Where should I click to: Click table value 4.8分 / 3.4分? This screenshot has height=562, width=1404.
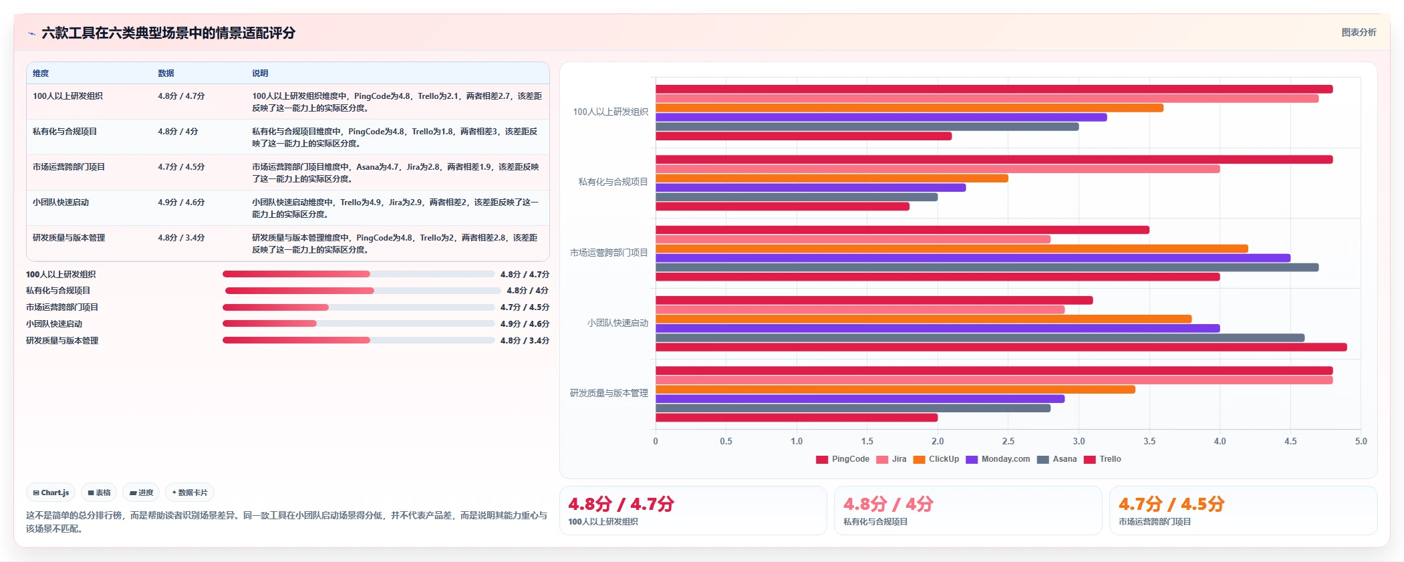181,238
